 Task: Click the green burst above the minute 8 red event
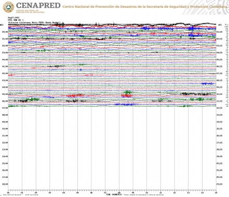pyautogui.click(x=127, y=92)
